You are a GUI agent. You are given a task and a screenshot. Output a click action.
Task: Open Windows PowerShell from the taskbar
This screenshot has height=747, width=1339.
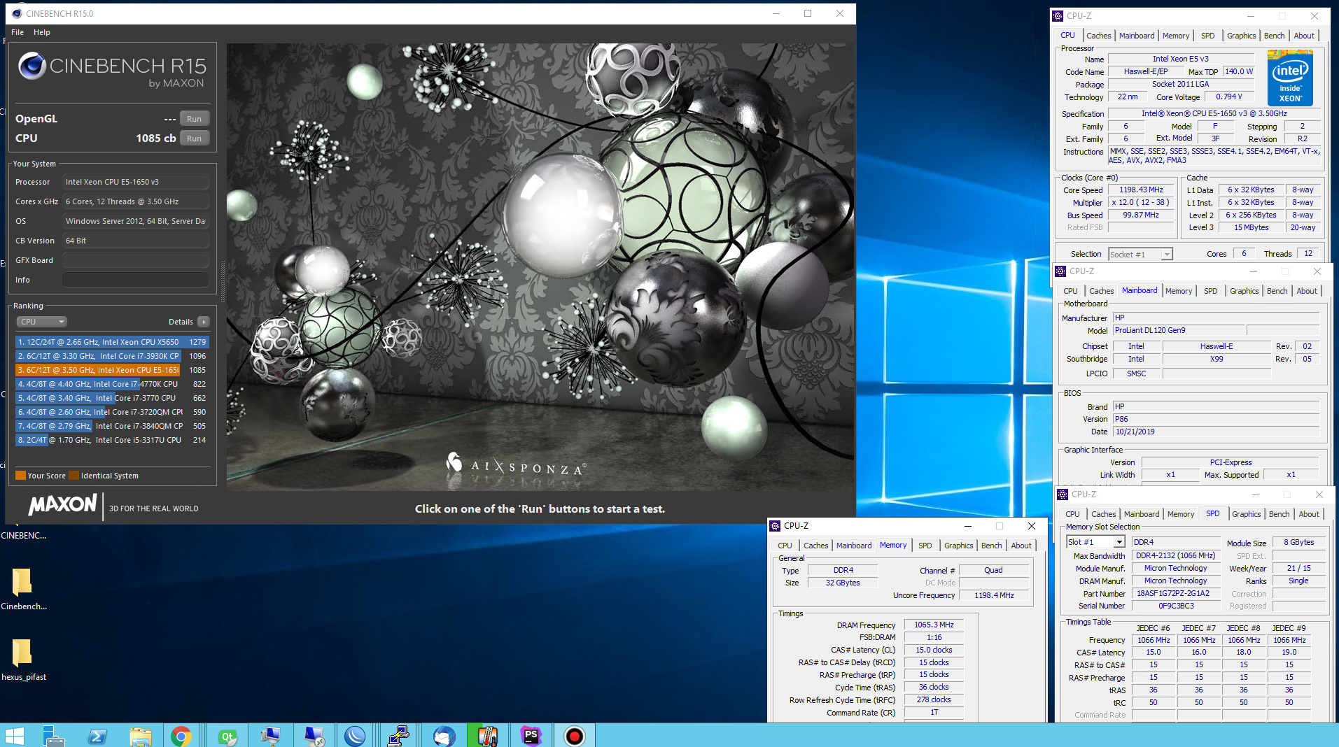click(x=97, y=735)
